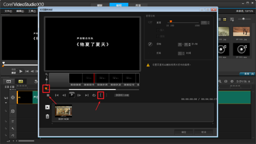Switch library to thumbnail view
The width and height of the screenshot is (256, 144).
coord(225,20)
